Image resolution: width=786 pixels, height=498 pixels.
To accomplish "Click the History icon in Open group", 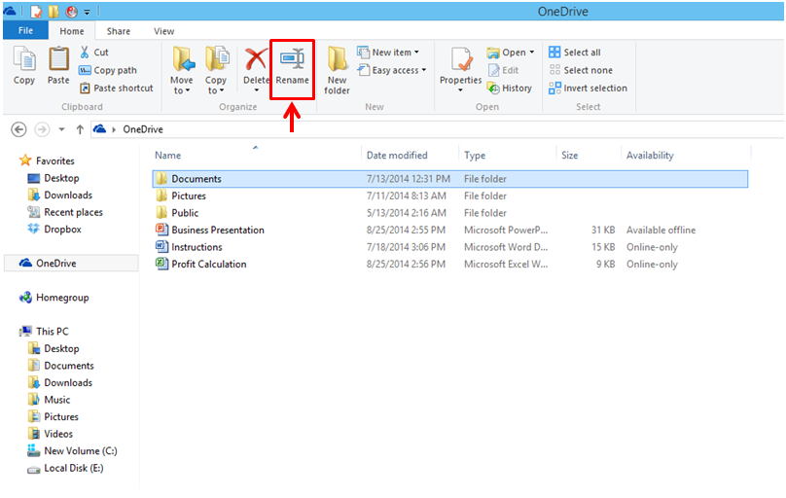I will [x=494, y=89].
